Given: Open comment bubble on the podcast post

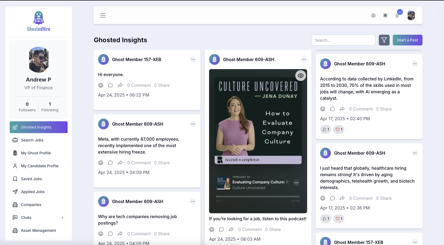Looking at the screenshot, I should click(x=221, y=229).
